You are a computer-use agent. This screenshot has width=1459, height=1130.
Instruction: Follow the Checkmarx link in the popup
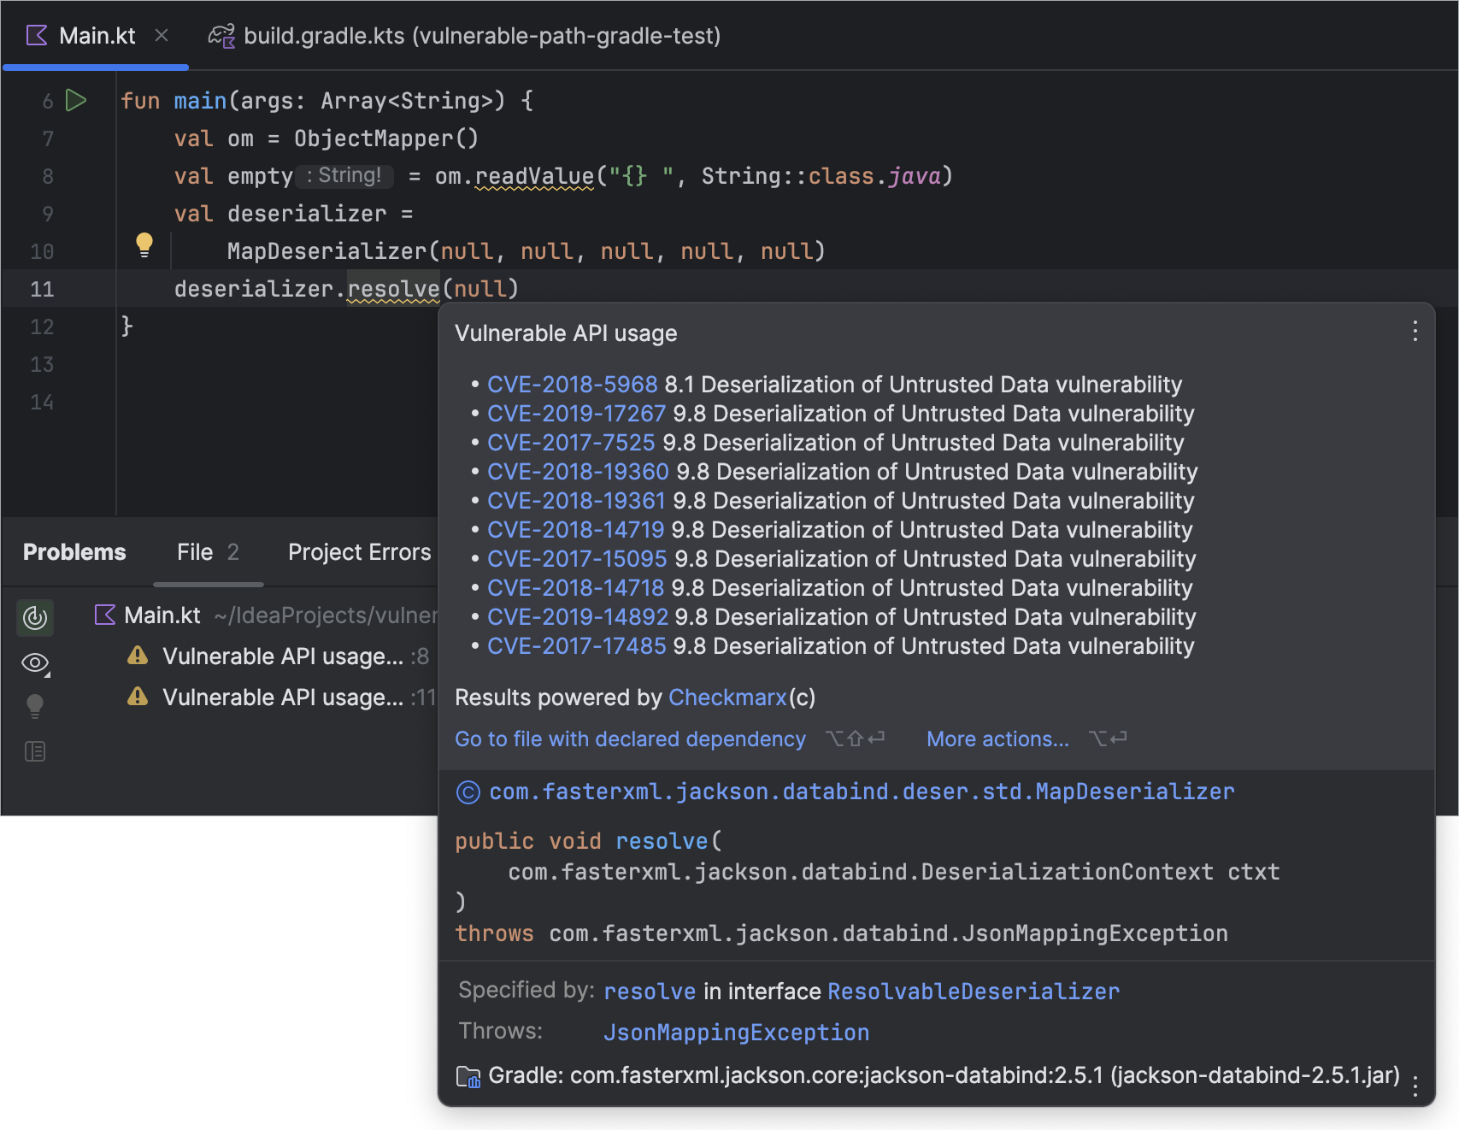[727, 697]
